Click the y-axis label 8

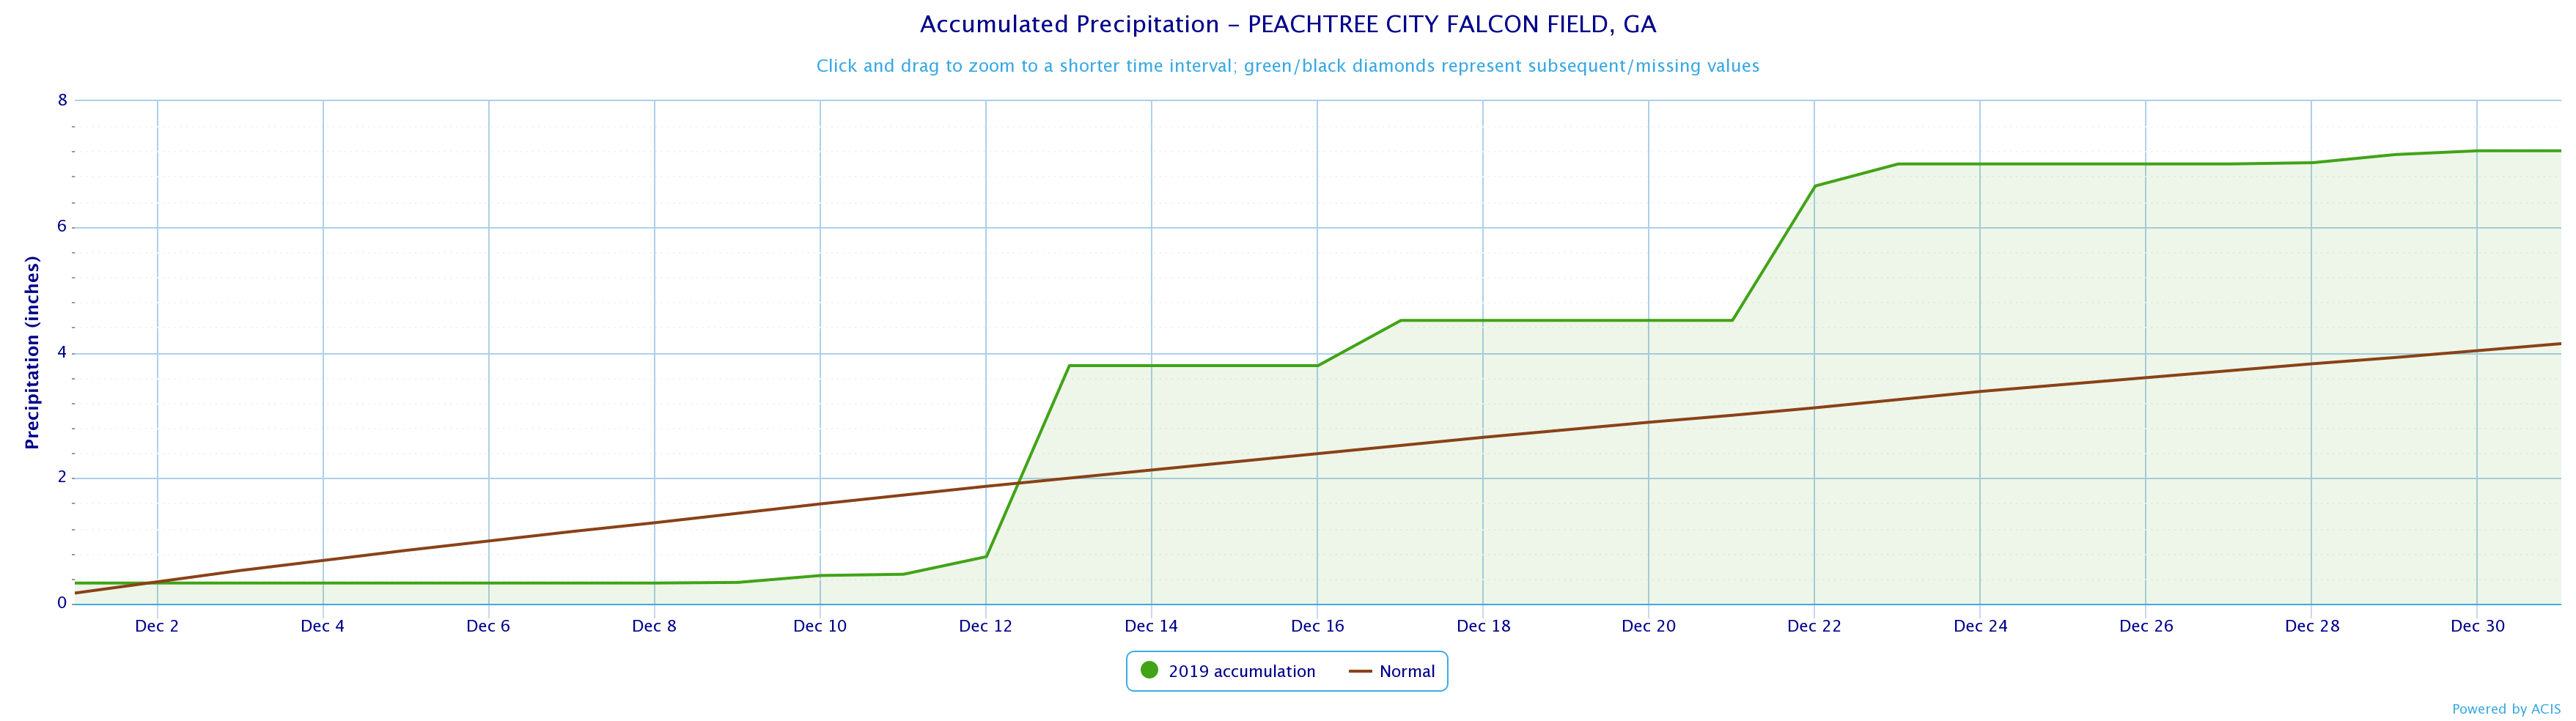coord(62,100)
